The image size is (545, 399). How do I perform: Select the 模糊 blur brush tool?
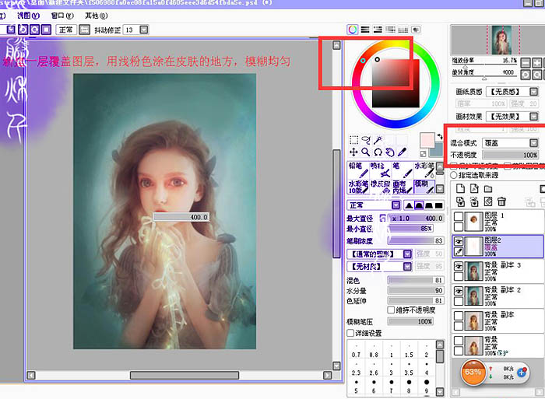coord(424,187)
